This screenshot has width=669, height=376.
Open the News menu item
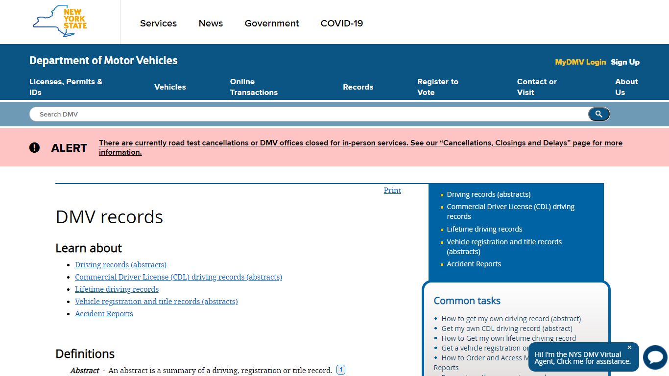(x=211, y=23)
